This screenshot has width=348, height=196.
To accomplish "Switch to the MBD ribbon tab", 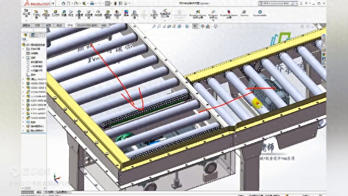I will tap(104, 26).
